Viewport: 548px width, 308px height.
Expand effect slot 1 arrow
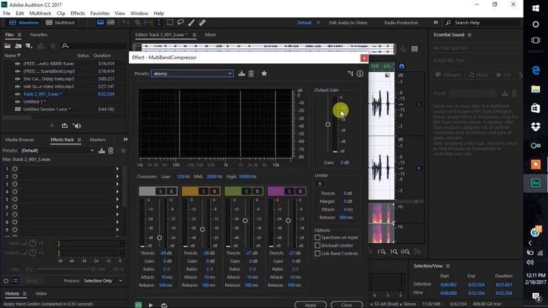point(118,169)
